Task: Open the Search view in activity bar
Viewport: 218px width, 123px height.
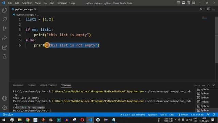Action: 4,19
